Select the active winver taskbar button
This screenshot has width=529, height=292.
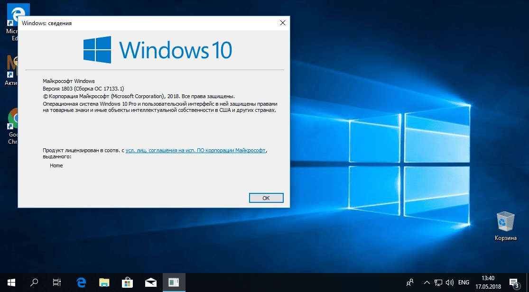(174, 283)
